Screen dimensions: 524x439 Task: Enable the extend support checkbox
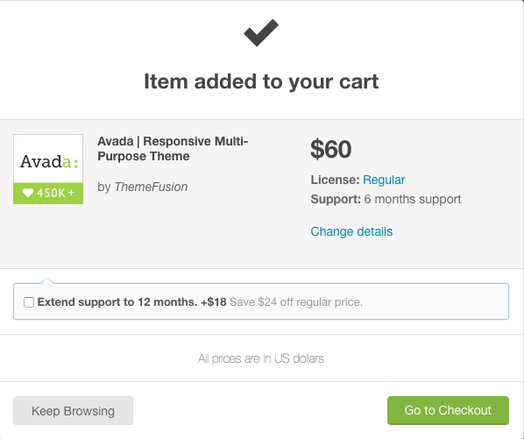[29, 302]
